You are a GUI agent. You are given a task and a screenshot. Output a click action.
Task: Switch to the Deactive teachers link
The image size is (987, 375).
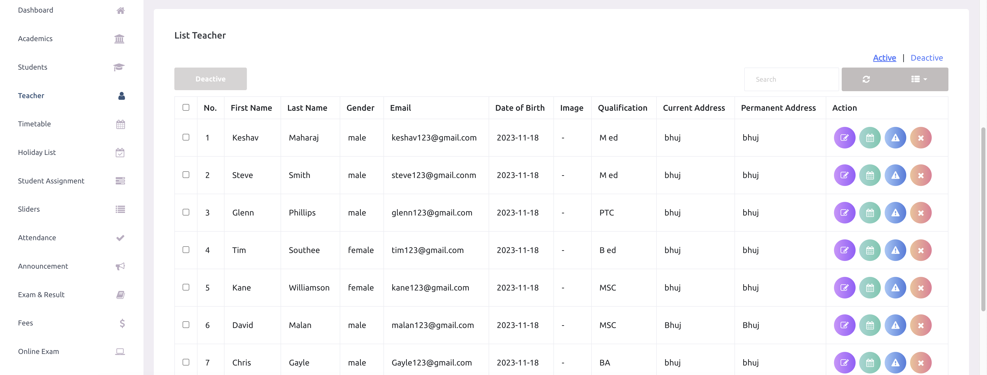click(926, 58)
